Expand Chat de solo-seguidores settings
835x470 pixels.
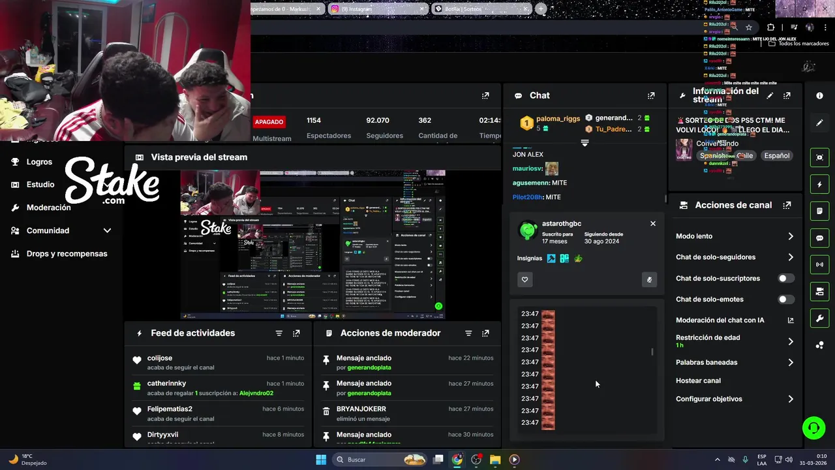791,257
